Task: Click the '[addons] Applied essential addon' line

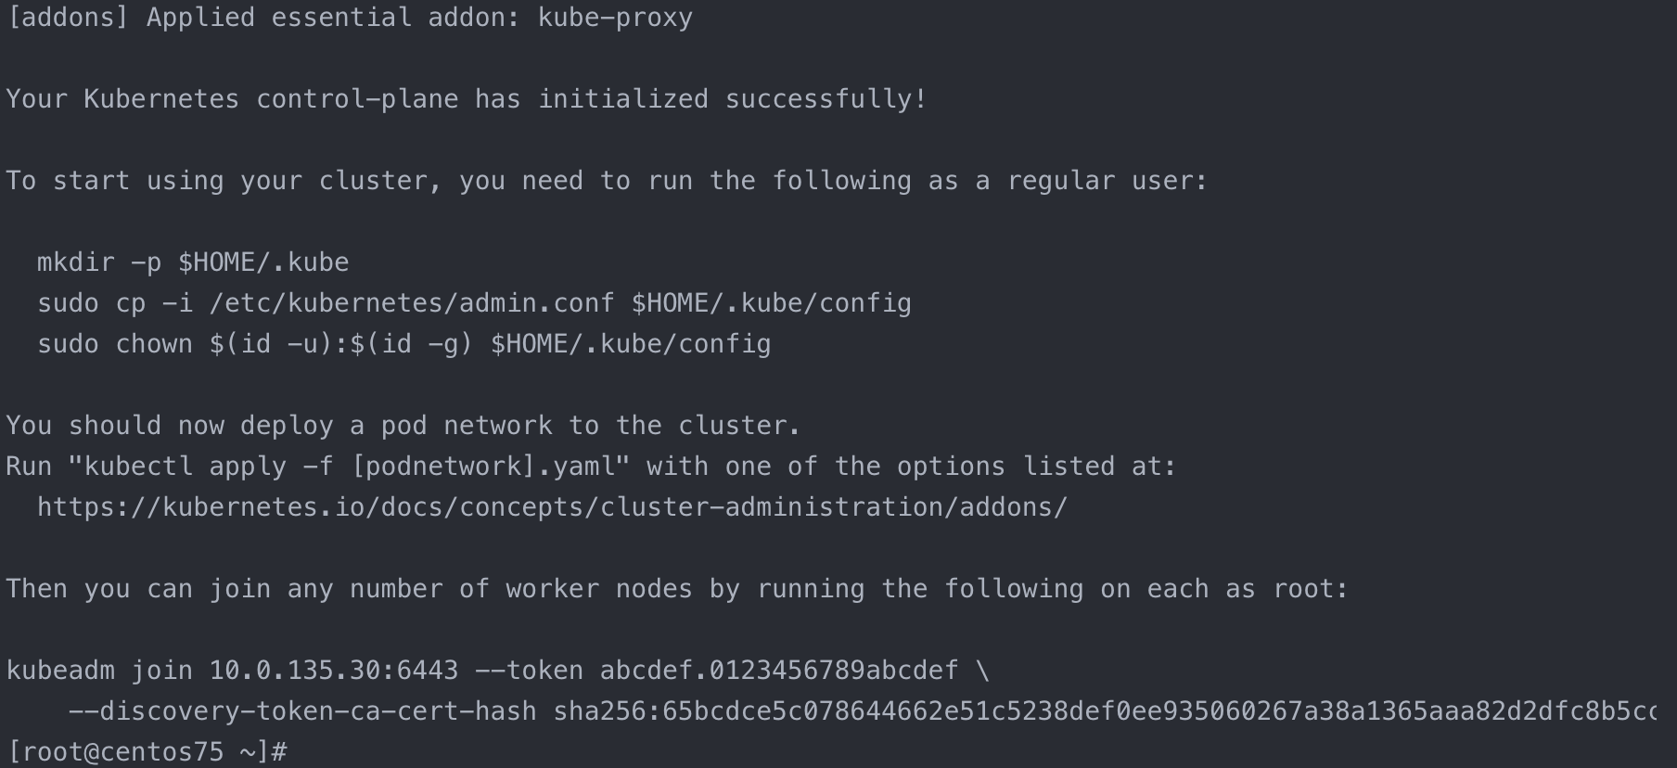Action: pos(350,18)
